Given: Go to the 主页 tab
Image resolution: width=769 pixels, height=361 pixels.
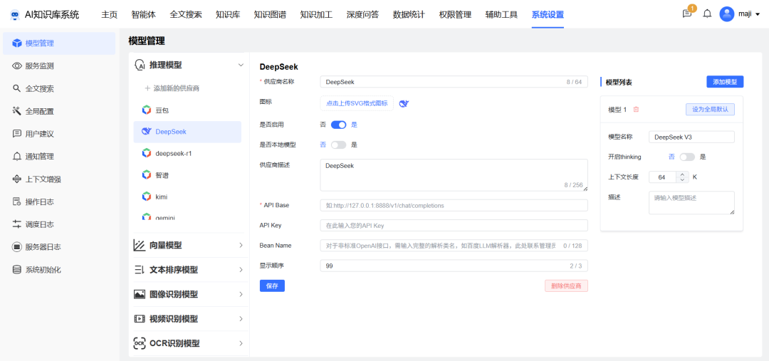Looking at the screenshot, I should point(110,14).
